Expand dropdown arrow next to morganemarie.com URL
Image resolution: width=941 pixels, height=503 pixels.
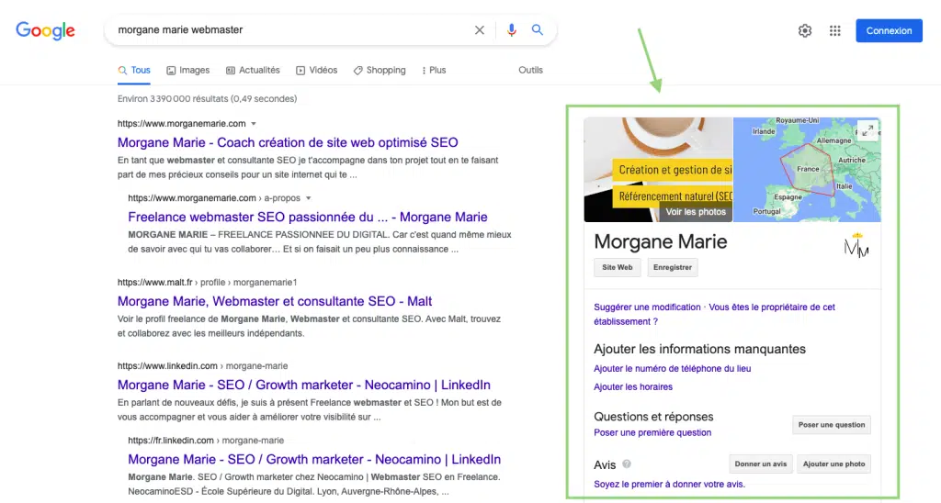coord(254,124)
